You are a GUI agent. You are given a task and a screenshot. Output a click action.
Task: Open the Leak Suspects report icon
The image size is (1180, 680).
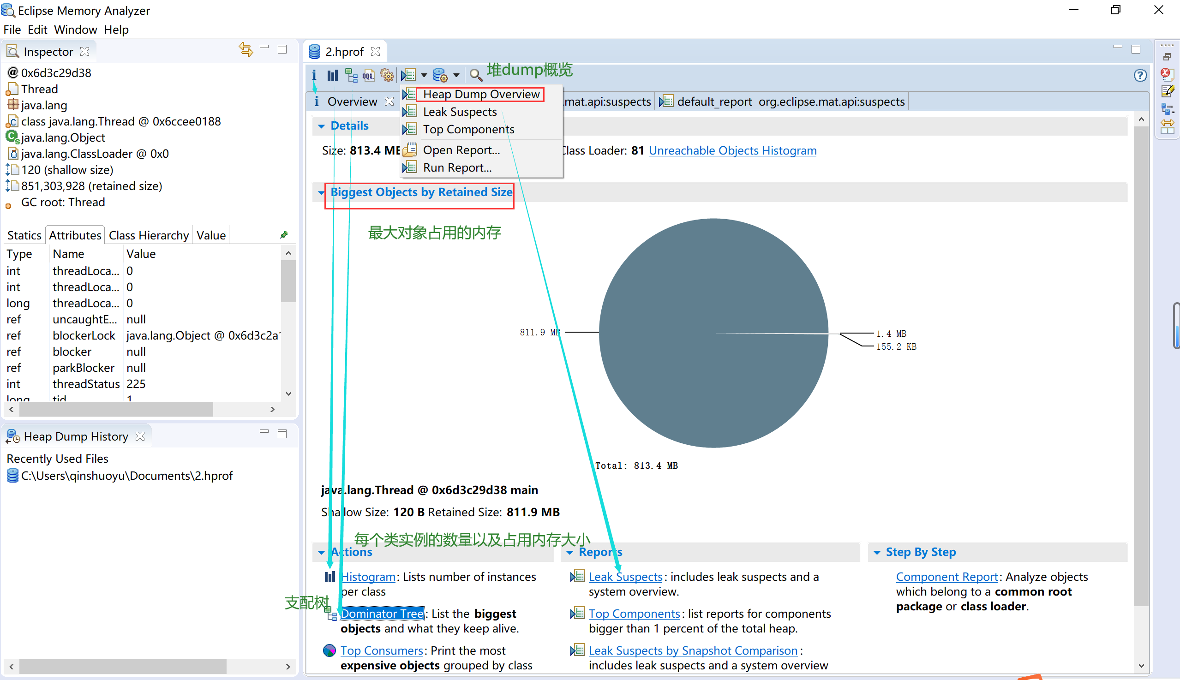click(x=409, y=111)
